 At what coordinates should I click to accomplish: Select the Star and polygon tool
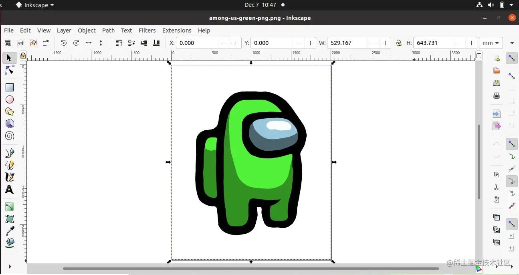pos(9,111)
